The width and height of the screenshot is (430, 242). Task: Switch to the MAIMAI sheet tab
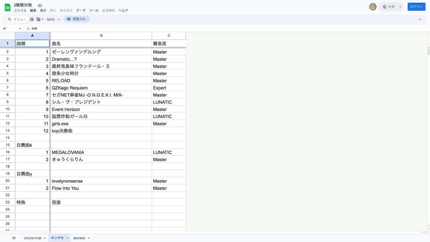pyautogui.click(x=79, y=238)
